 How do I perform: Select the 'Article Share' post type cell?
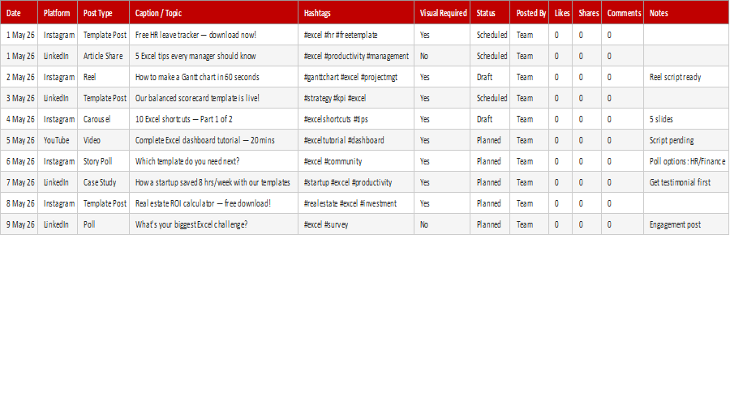[103, 56]
